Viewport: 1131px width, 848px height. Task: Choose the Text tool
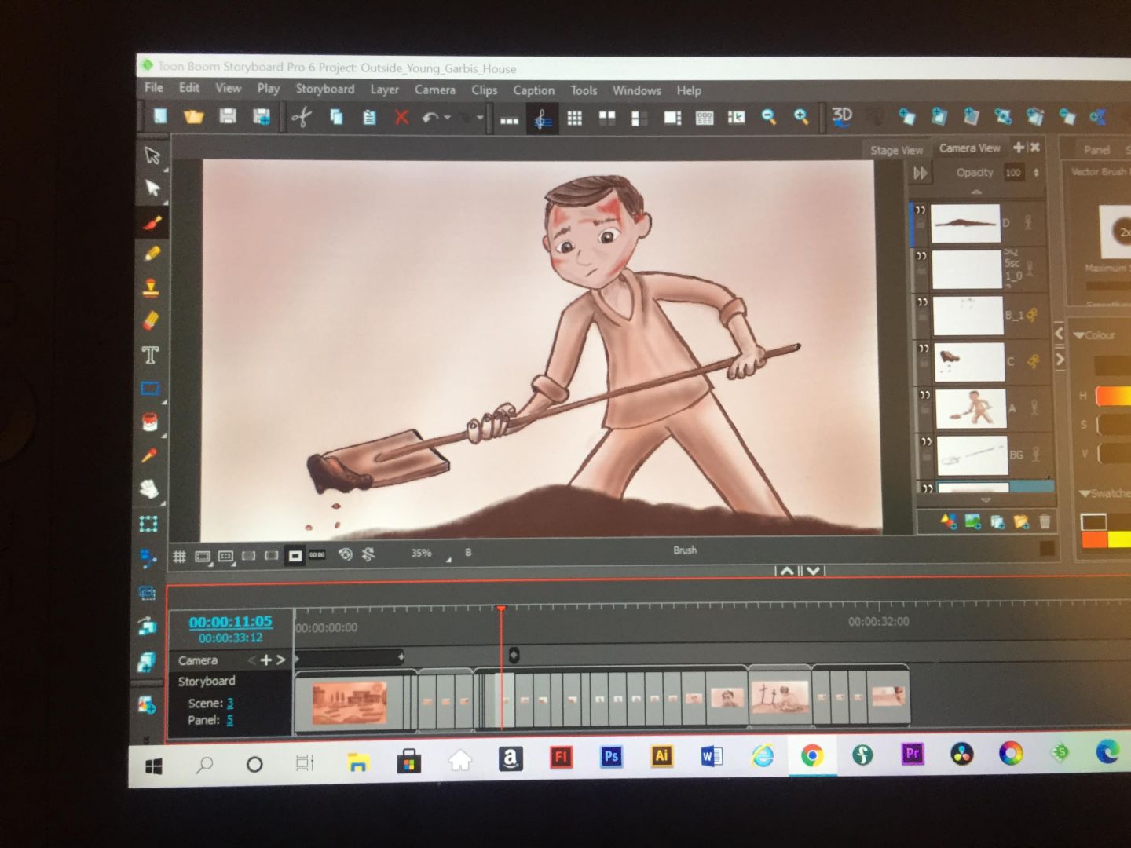click(x=150, y=355)
